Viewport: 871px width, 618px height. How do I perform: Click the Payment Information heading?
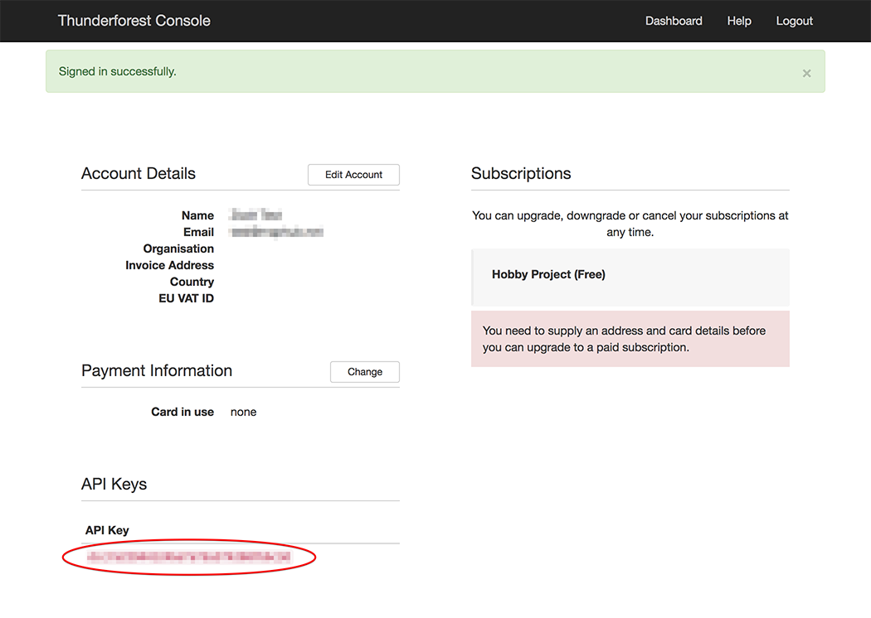157,370
